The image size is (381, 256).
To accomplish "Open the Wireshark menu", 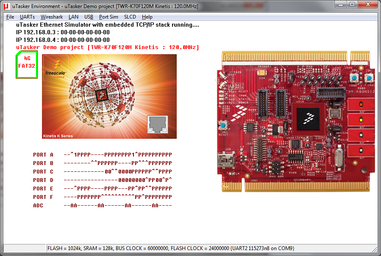I will [x=52, y=17].
